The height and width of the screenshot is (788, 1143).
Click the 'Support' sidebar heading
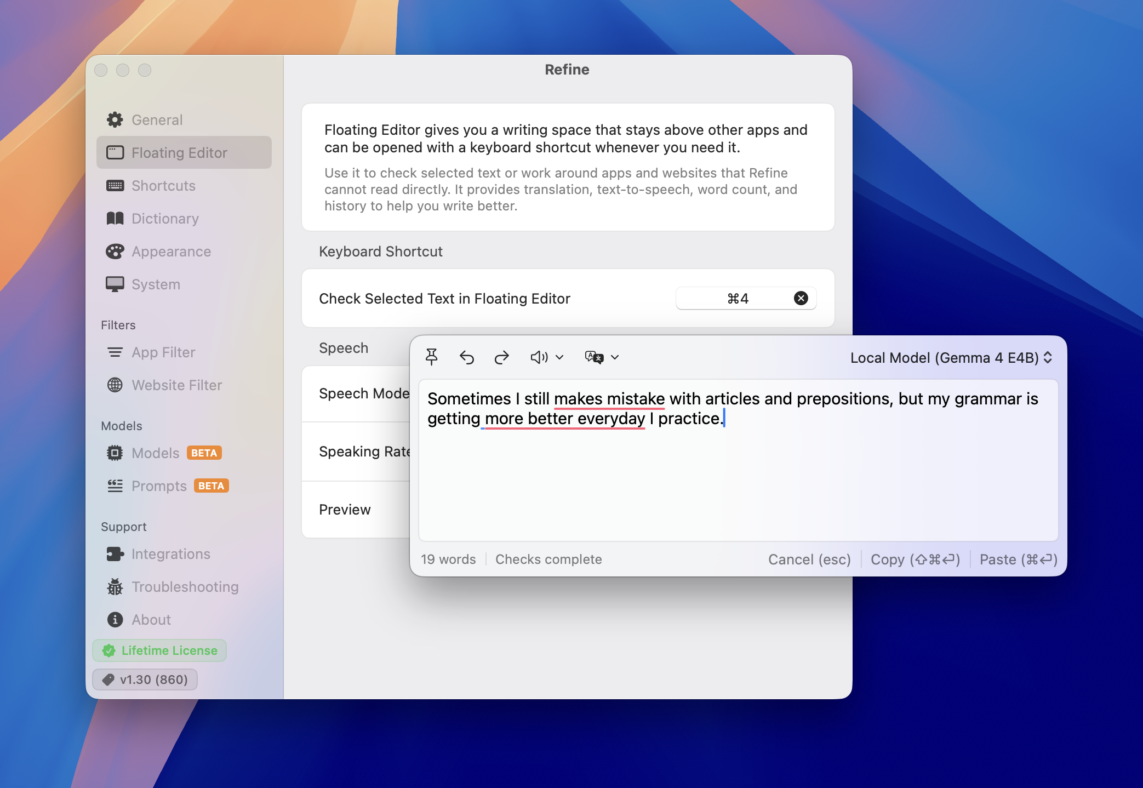coord(124,527)
